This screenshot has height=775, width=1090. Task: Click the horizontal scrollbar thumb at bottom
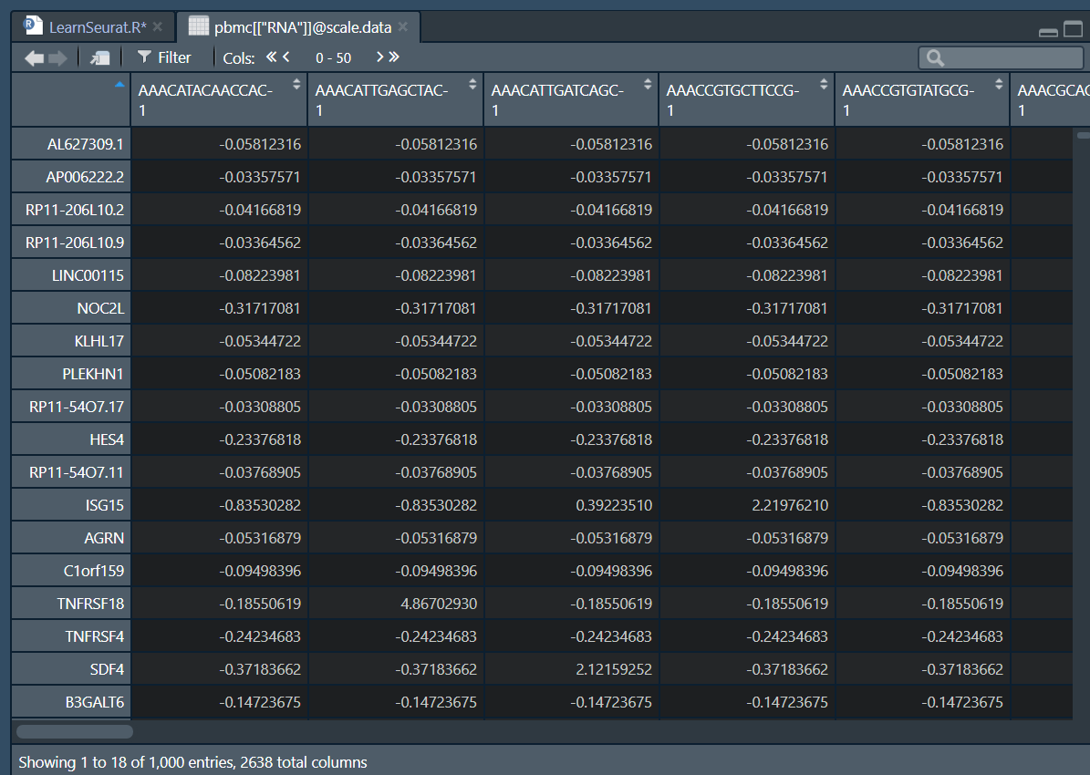(x=75, y=731)
